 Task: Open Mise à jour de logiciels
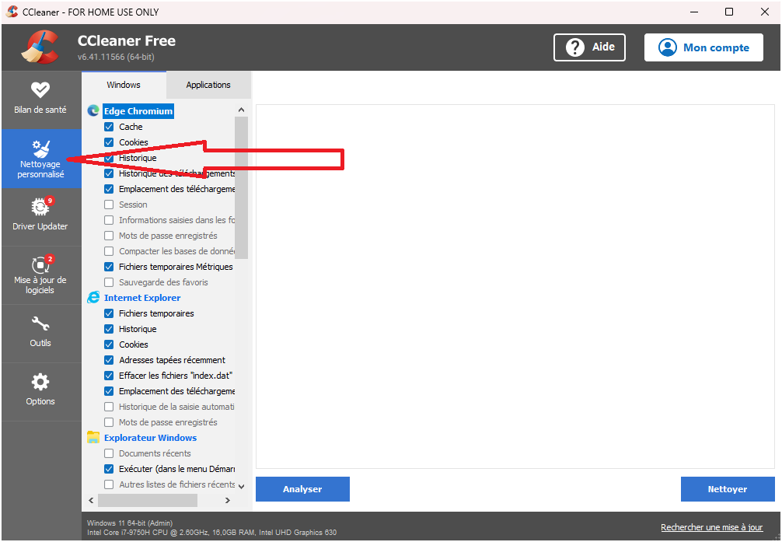(x=40, y=275)
